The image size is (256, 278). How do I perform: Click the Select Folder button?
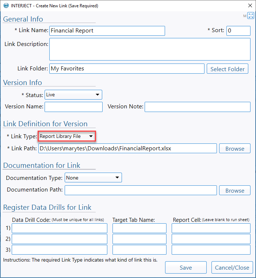click(x=228, y=69)
